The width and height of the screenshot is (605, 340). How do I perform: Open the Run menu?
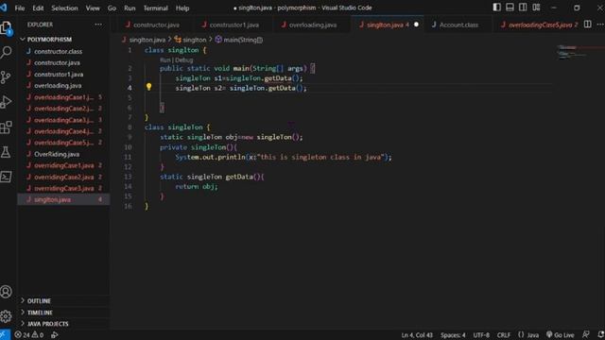(x=130, y=8)
